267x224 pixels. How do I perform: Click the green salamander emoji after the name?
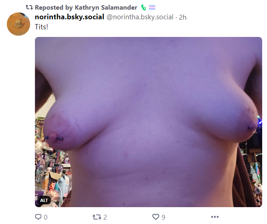click(x=143, y=8)
